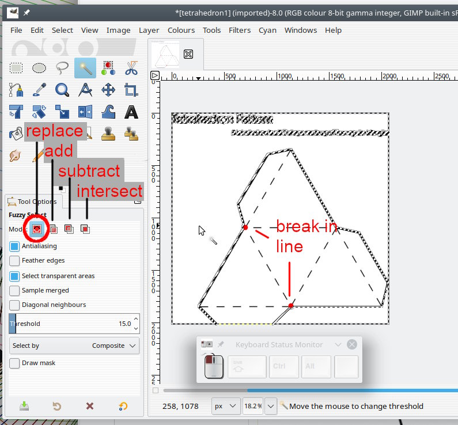Viewport: 458px width, 425px height.
Task: Select the Move tool
Action: click(x=108, y=90)
